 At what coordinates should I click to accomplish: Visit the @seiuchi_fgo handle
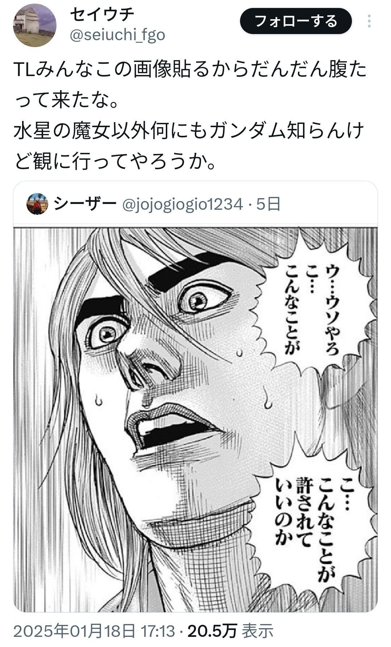click(x=117, y=35)
